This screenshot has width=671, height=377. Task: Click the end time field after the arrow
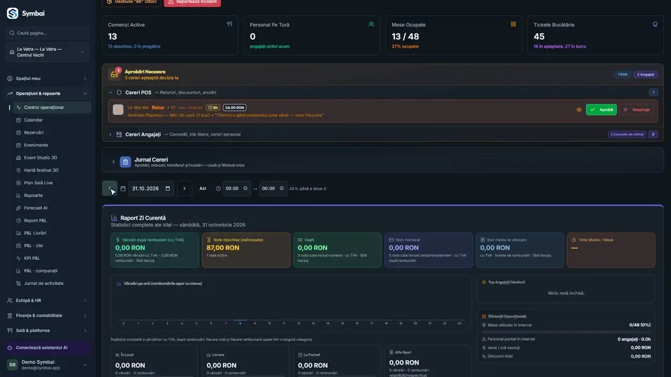[273, 188]
